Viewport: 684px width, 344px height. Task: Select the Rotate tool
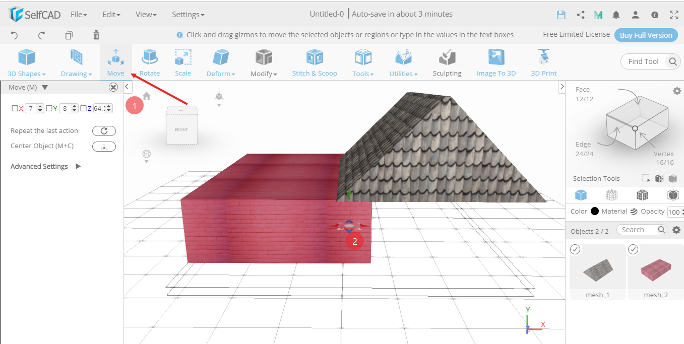point(149,62)
